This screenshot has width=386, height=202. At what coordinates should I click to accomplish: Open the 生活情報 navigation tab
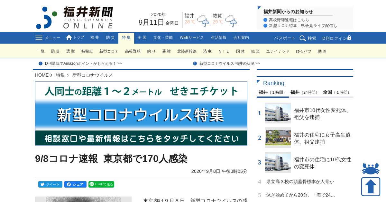click(219, 38)
